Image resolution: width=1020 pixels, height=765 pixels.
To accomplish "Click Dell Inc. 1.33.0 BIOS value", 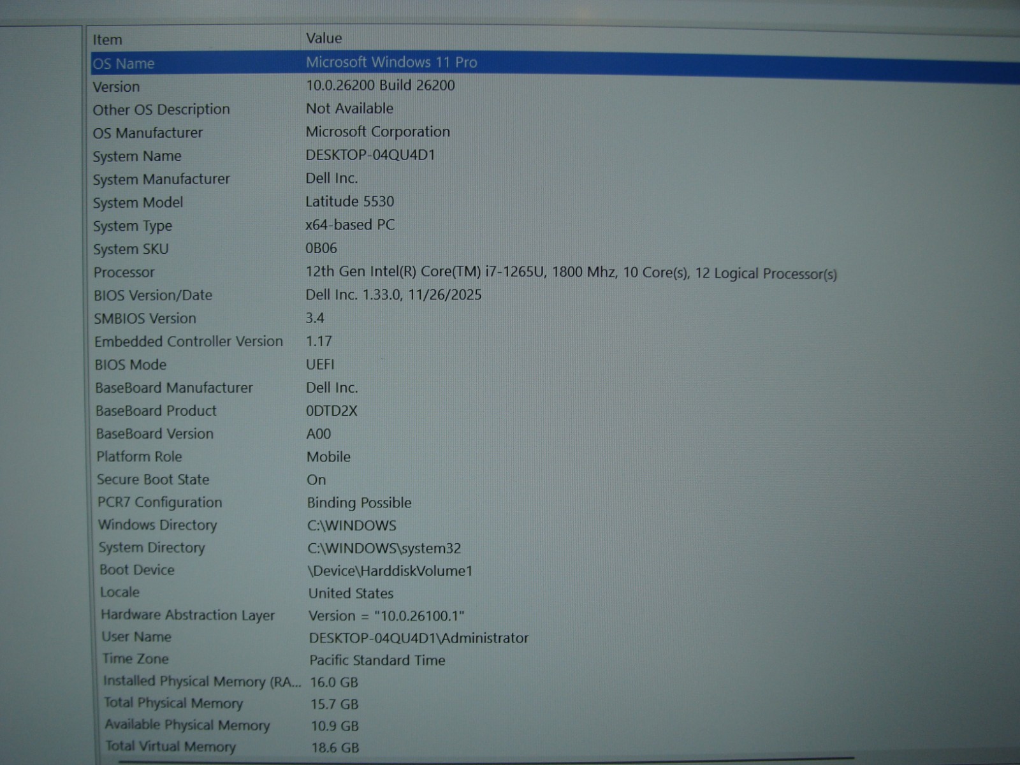I will [x=394, y=295].
